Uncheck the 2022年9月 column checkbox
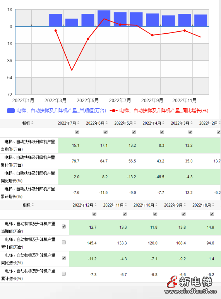 [183, 214]
